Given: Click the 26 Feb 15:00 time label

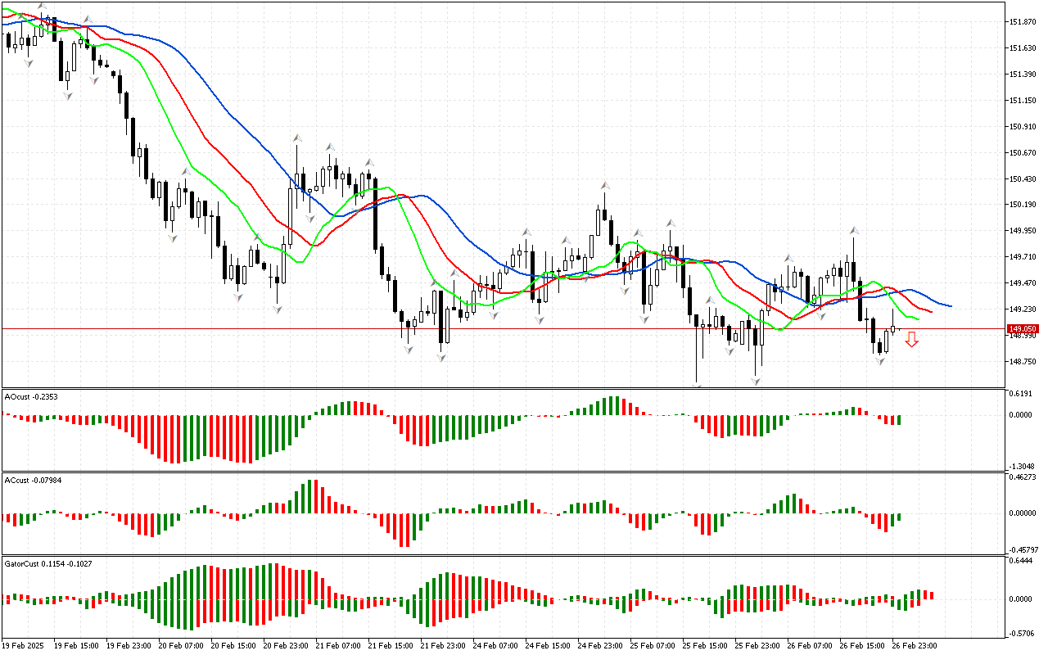Looking at the screenshot, I should tap(862, 646).
